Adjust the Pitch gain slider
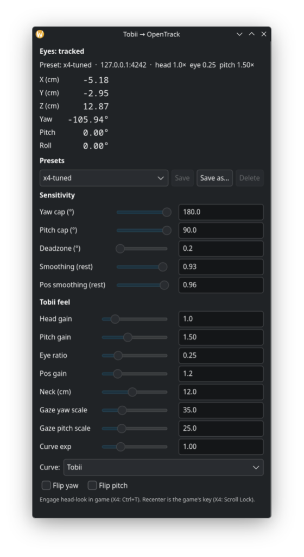Viewport: 304px width, 557px height. click(x=135, y=337)
